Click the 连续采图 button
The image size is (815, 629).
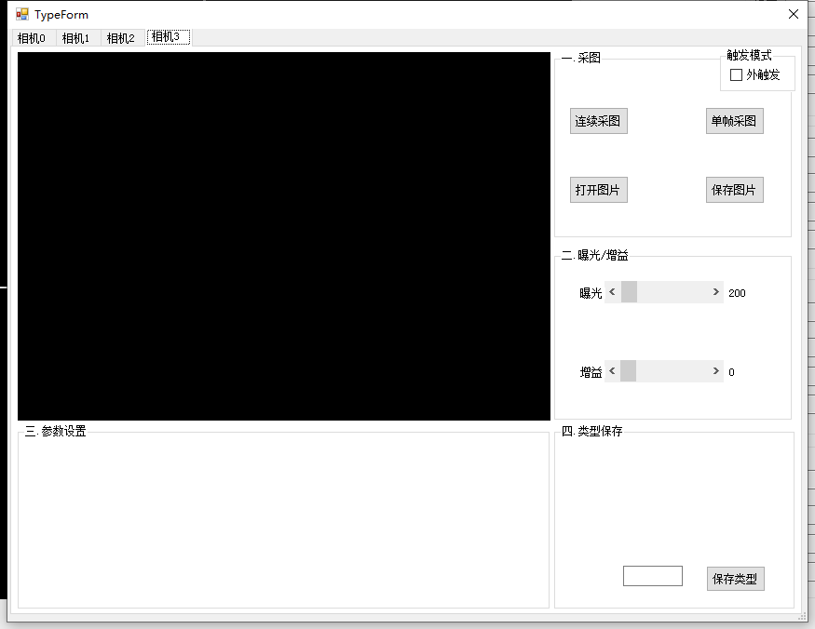(x=598, y=121)
